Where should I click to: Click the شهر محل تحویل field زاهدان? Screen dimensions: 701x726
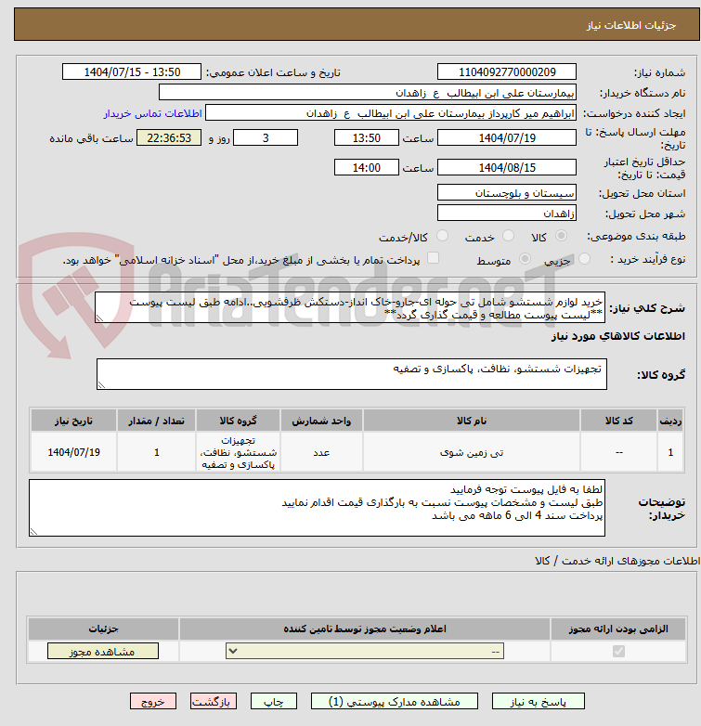[507, 213]
